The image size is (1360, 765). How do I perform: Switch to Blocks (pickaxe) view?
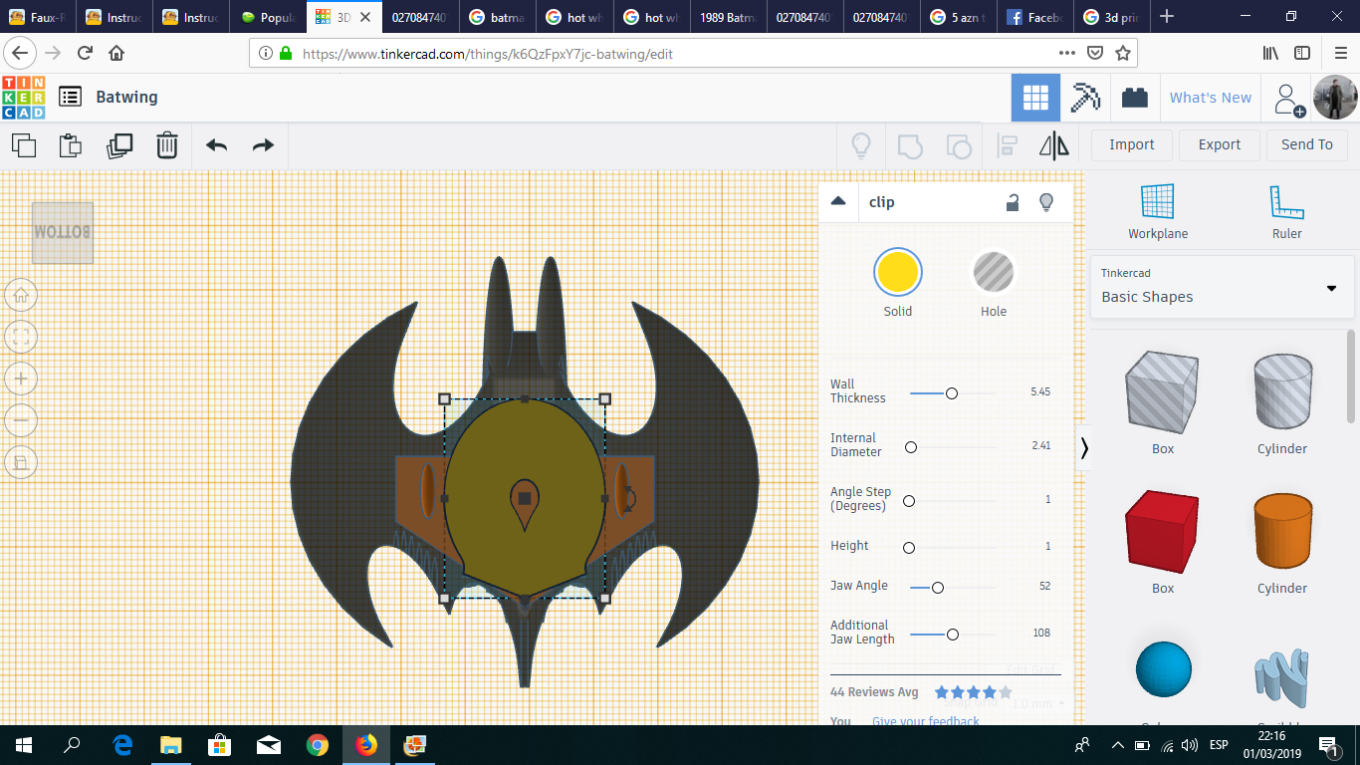pyautogui.click(x=1084, y=98)
